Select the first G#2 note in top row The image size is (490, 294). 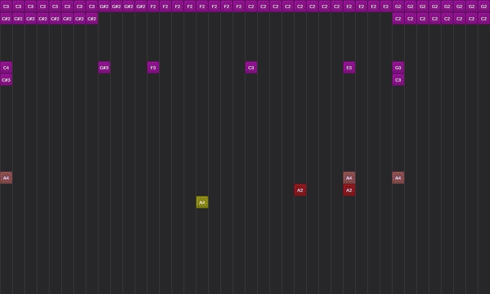(x=104, y=7)
